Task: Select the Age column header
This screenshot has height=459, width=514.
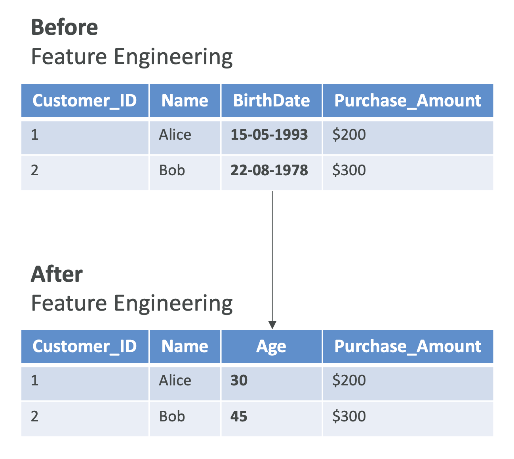Action: [271, 347]
